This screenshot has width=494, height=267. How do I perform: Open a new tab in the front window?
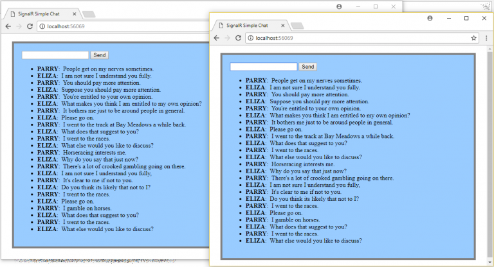click(297, 26)
